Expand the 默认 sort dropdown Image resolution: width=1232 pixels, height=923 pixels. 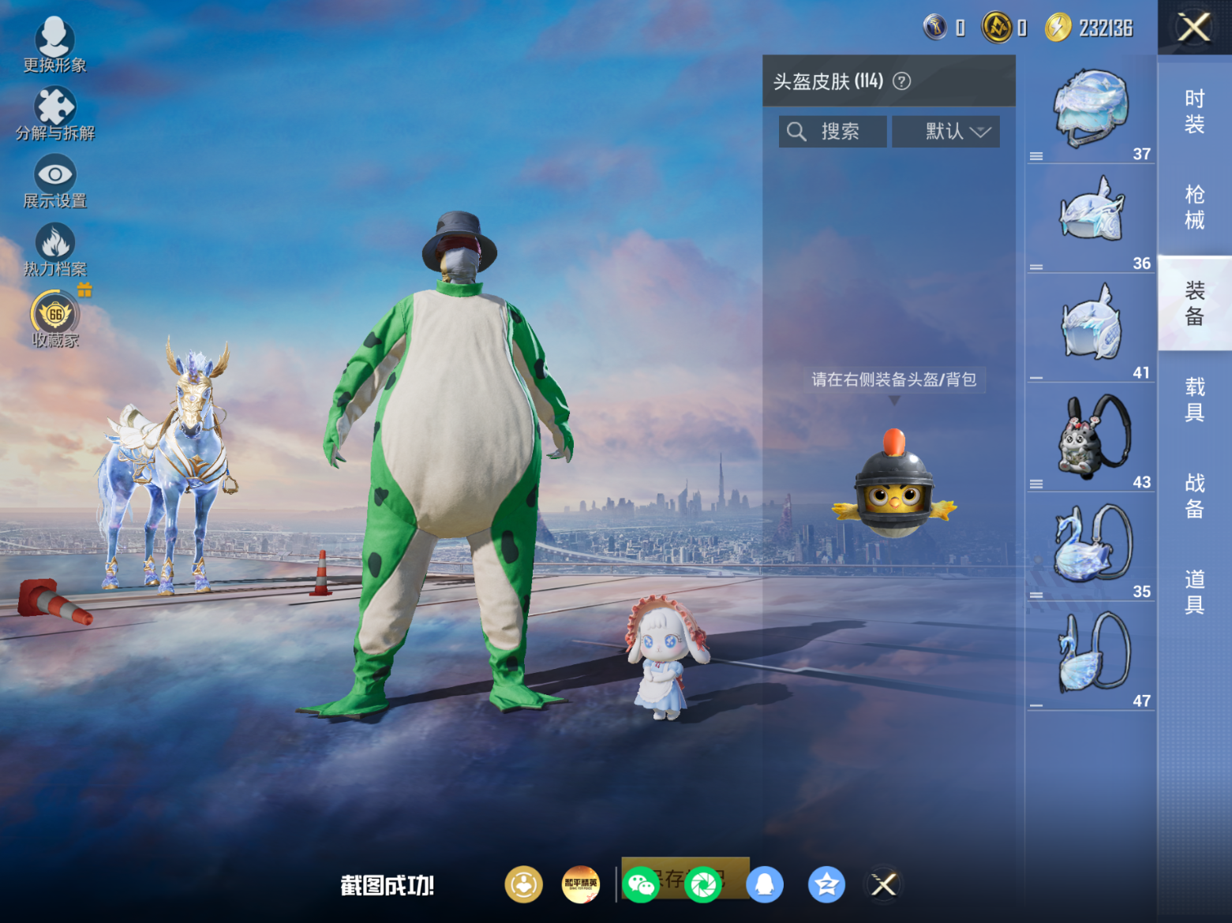[x=946, y=132]
